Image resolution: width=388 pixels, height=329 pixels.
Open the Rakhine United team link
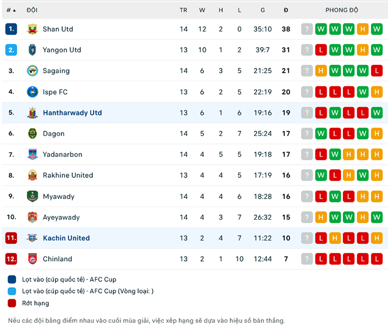pos(68,175)
